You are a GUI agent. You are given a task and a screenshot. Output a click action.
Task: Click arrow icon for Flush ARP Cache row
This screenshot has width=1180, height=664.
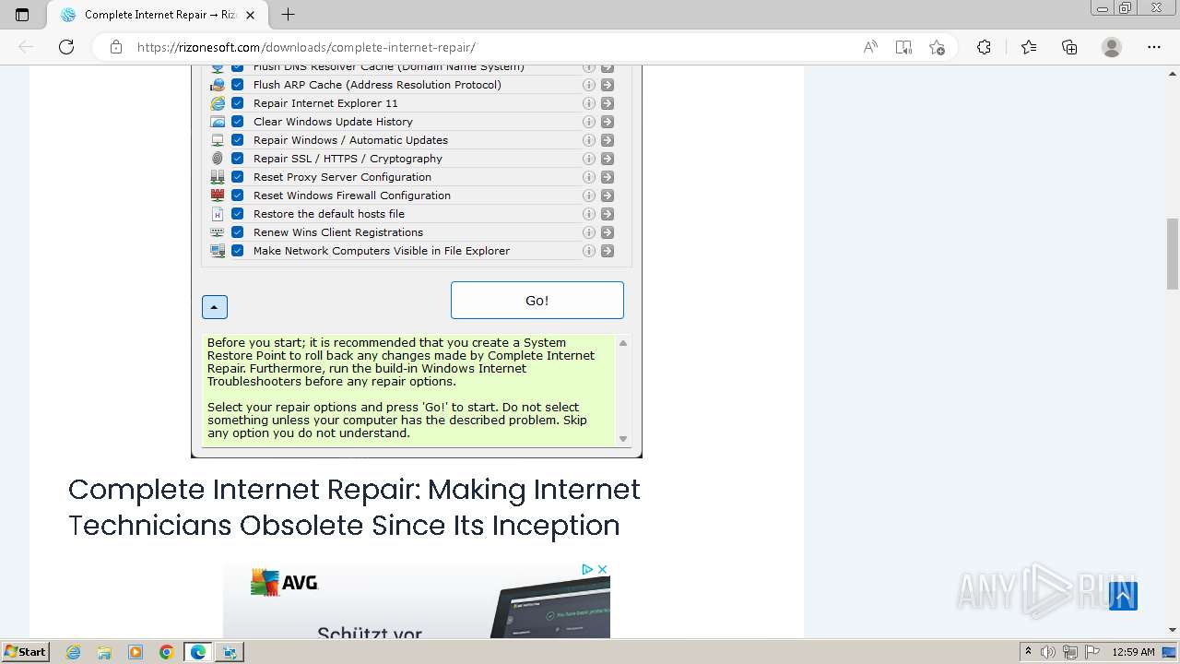pos(608,85)
